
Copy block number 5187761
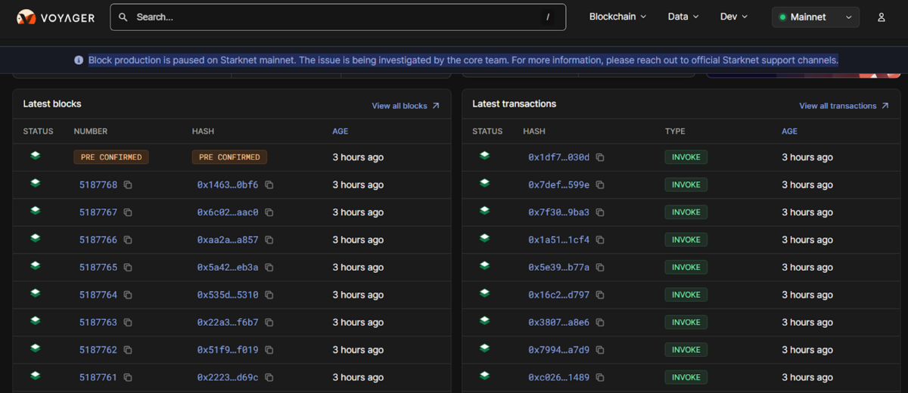128,377
